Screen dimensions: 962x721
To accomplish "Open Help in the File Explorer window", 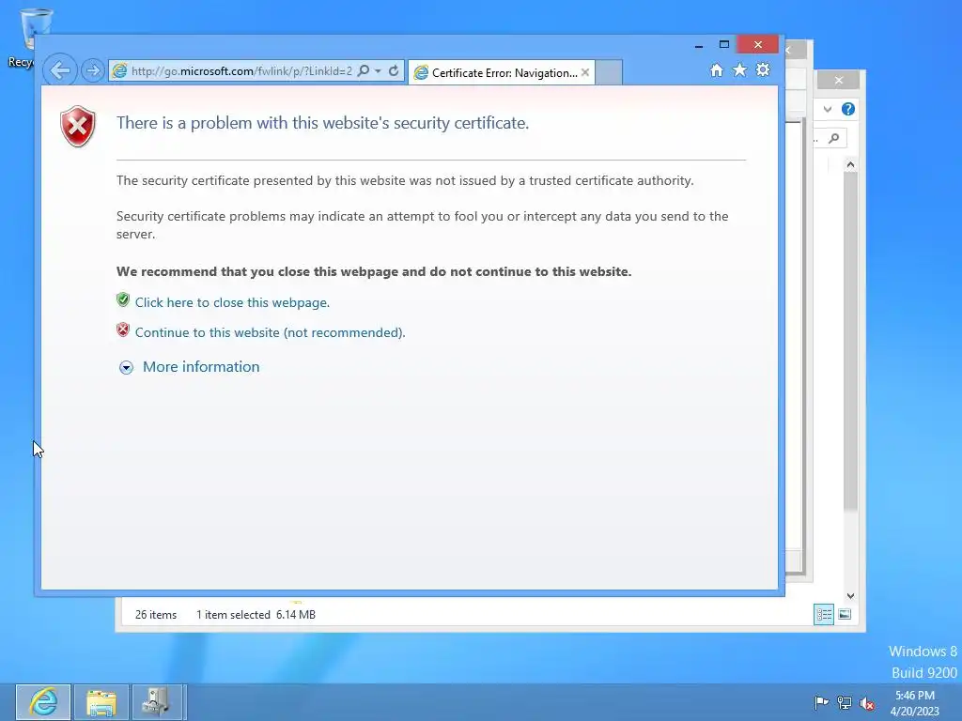I will tap(848, 109).
